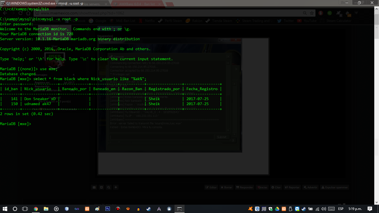379x213 pixels.
Task: Open File Explorer from the taskbar
Action: pyautogui.click(x=46, y=209)
